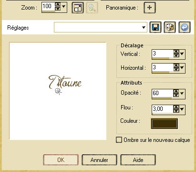Click inside the Opacité value field
196x172 pixels.
162,93
